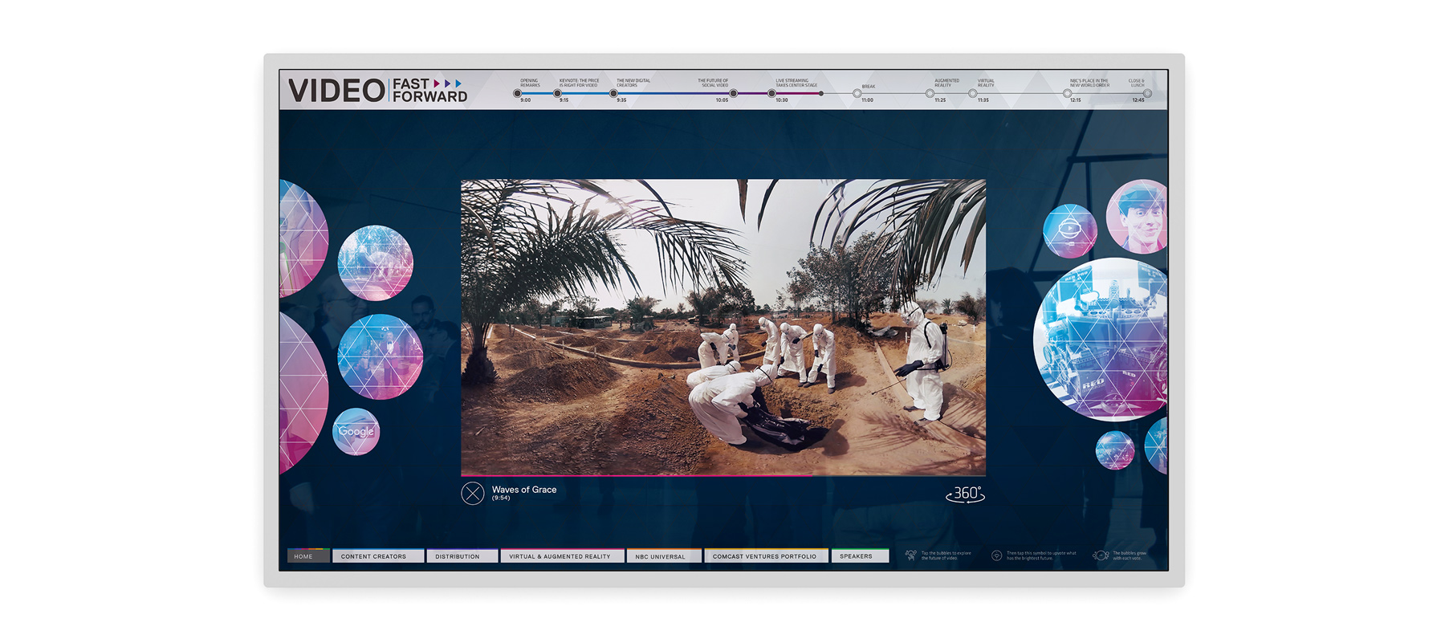Select The New Digital Creators 9:35 marker

click(x=614, y=94)
